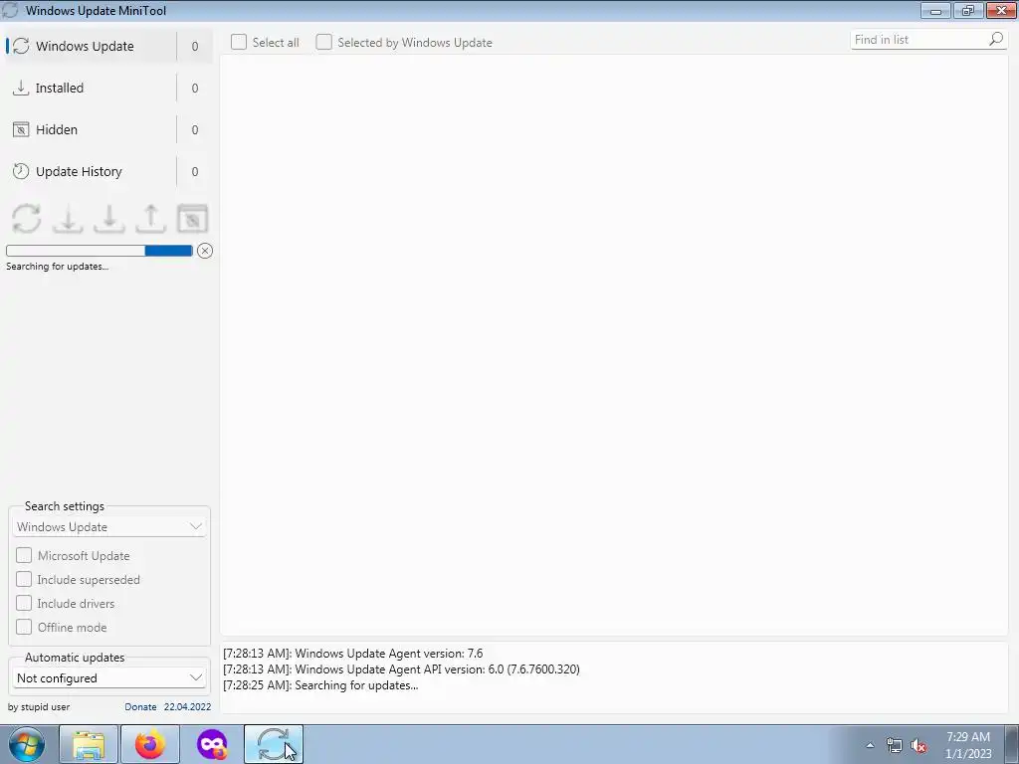Minimize the Windows Update MiniTool window
The image size is (1019, 764).
coord(935,10)
